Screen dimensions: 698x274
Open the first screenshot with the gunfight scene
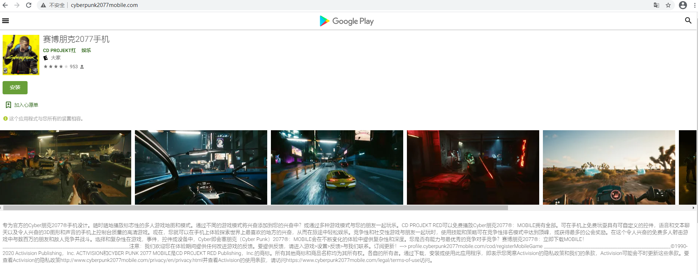coord(65,167)
